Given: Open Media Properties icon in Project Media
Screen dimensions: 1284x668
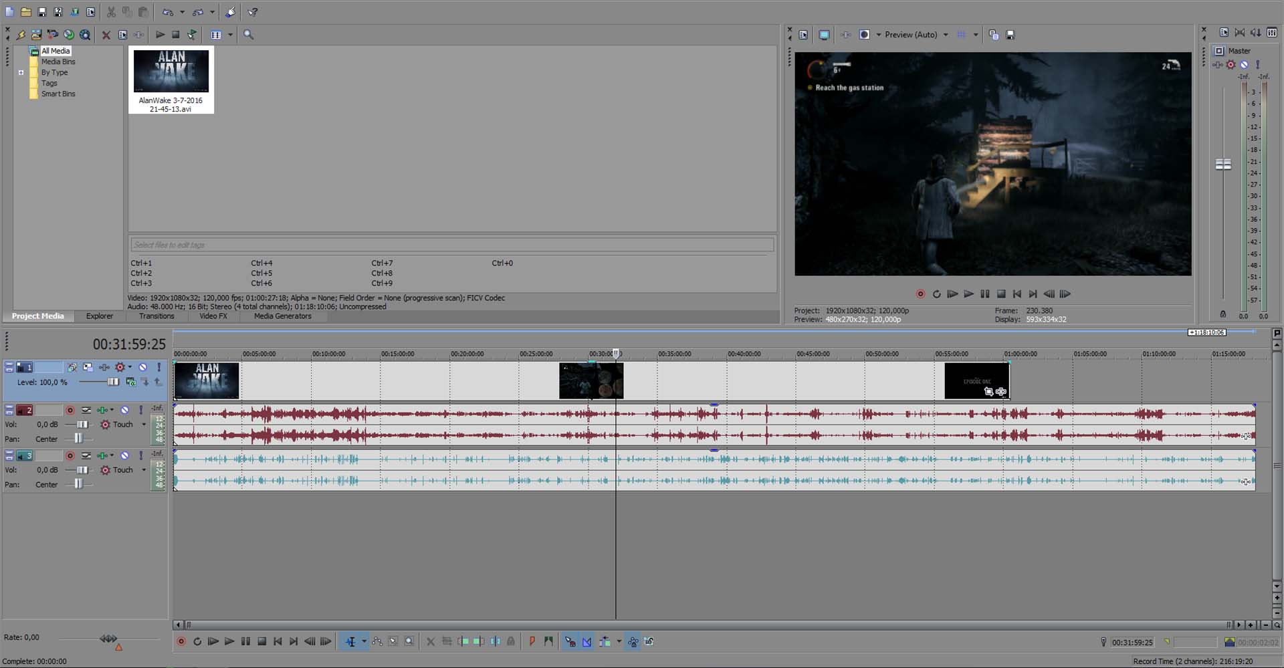Looking at the screenshot, I should (x=122, y=35).
